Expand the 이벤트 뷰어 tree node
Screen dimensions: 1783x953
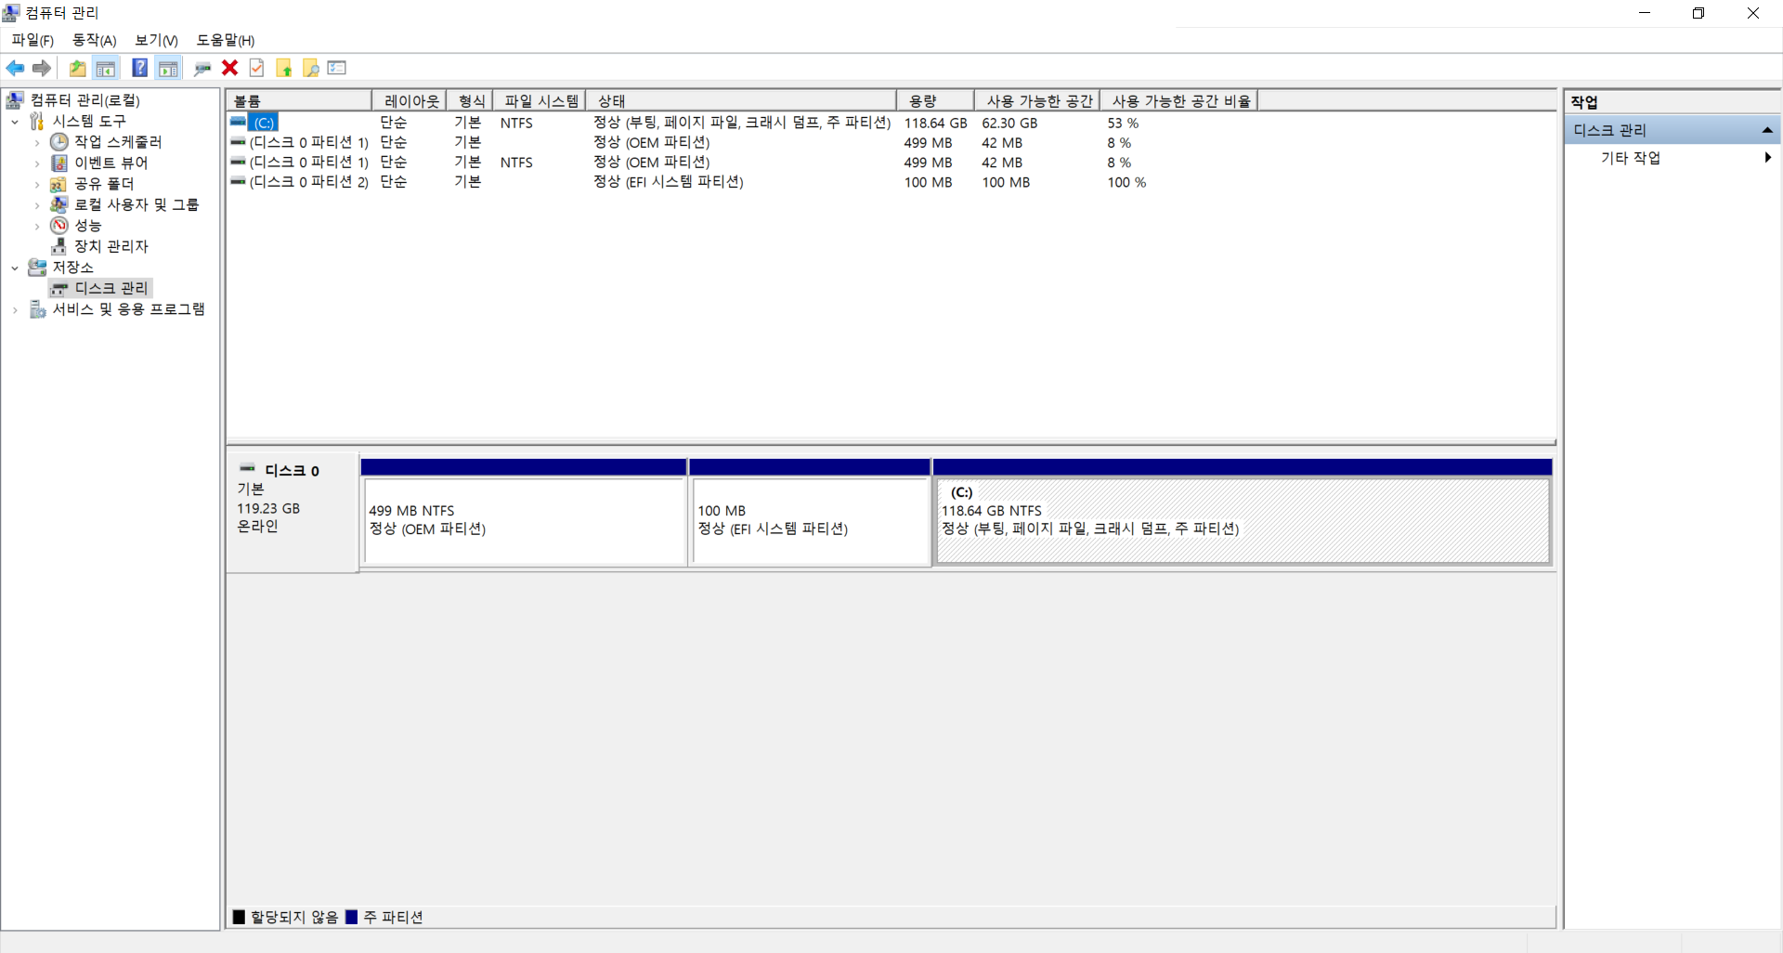coord(37,163)
